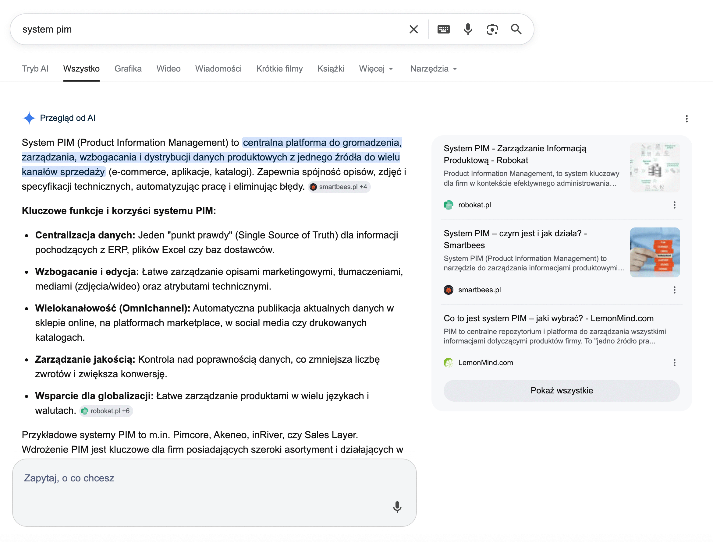The image size is (713, 542).
Task: Click the robokat.pl source name
Action: point(474,205)
